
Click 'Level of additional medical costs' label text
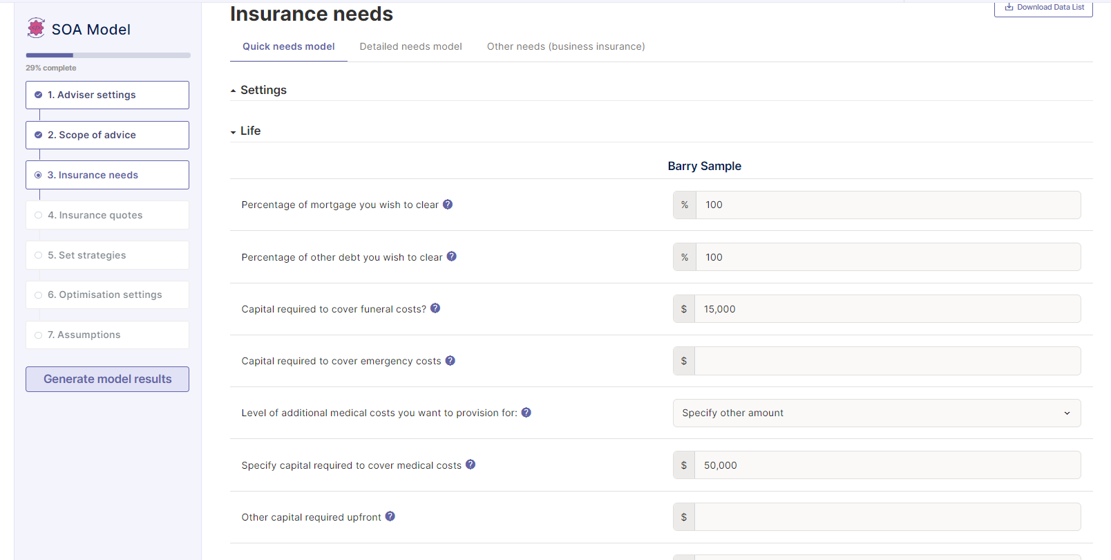point(379,413)
